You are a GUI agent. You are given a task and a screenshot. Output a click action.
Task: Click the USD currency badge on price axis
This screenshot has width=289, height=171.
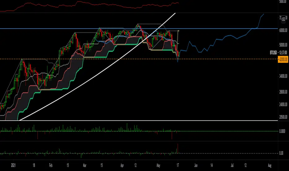click(283, 19)
